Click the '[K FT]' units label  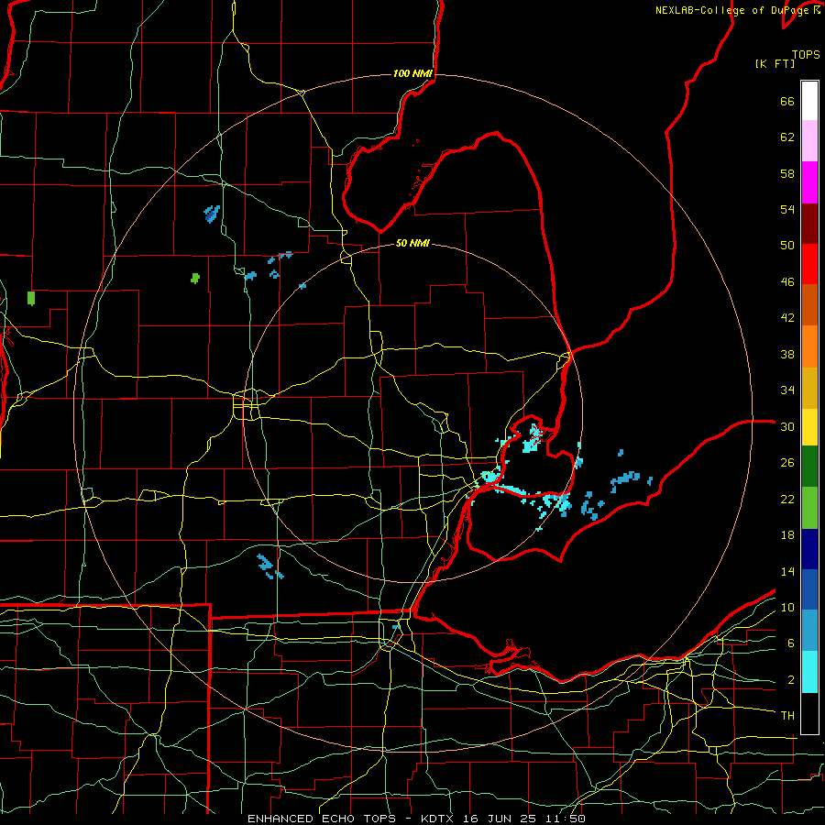point(775,63)
